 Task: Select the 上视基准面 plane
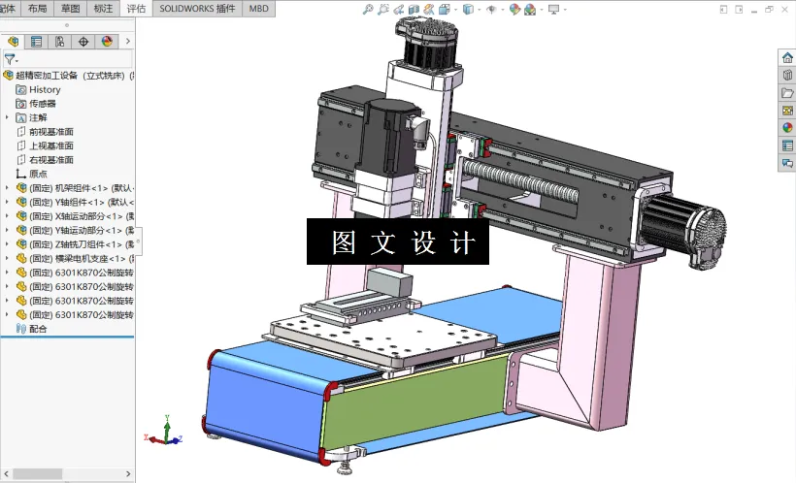click(x=45, y=145)
